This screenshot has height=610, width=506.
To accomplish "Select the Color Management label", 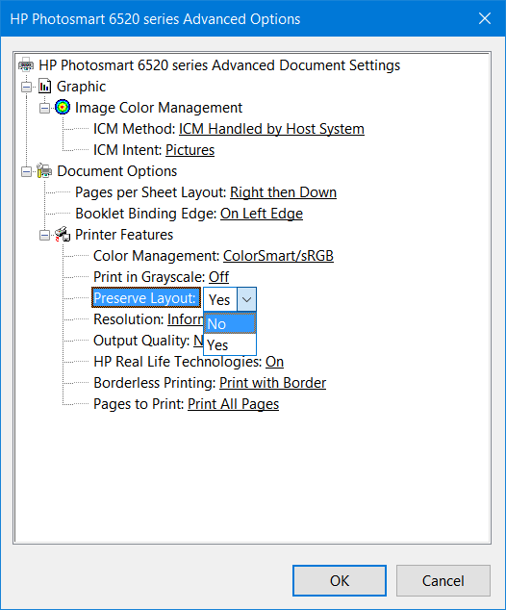I will (x=157, y=256).
